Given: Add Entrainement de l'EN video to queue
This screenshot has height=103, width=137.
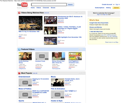Looking at the screenshot, I should click(45, 23).
